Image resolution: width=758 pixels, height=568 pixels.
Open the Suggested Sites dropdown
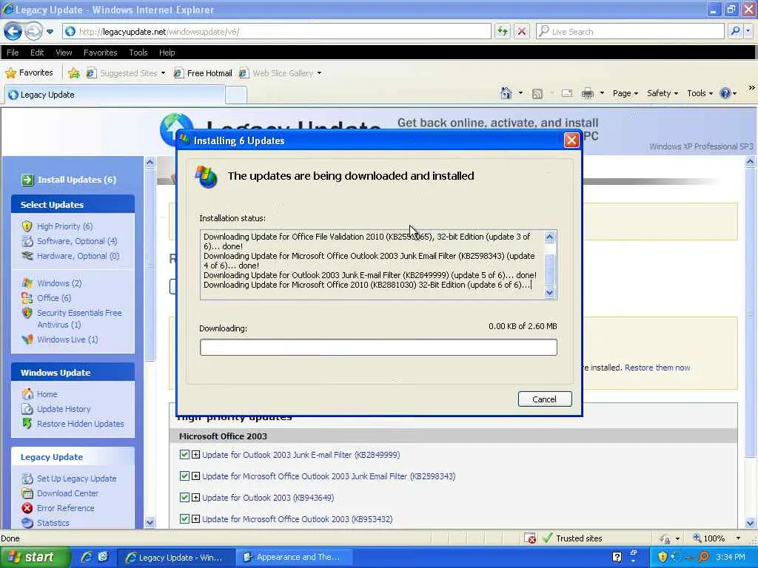[163, 73]
